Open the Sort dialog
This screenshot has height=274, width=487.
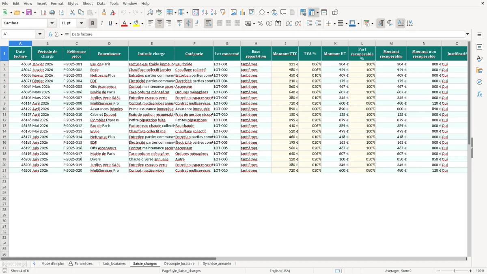click(x=196, y=13)
